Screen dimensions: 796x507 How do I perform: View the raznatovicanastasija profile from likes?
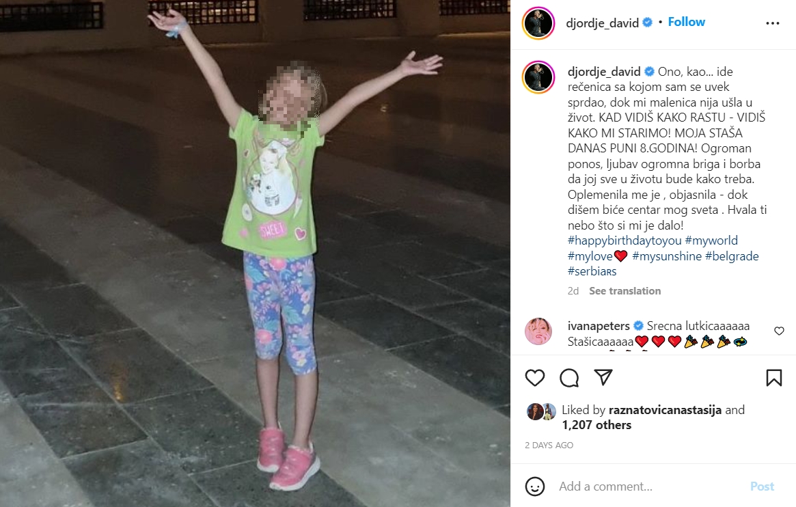coord(665,409)
